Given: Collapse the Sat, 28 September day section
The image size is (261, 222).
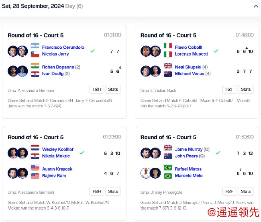Looking at the screenshot, I should (256, 6).
